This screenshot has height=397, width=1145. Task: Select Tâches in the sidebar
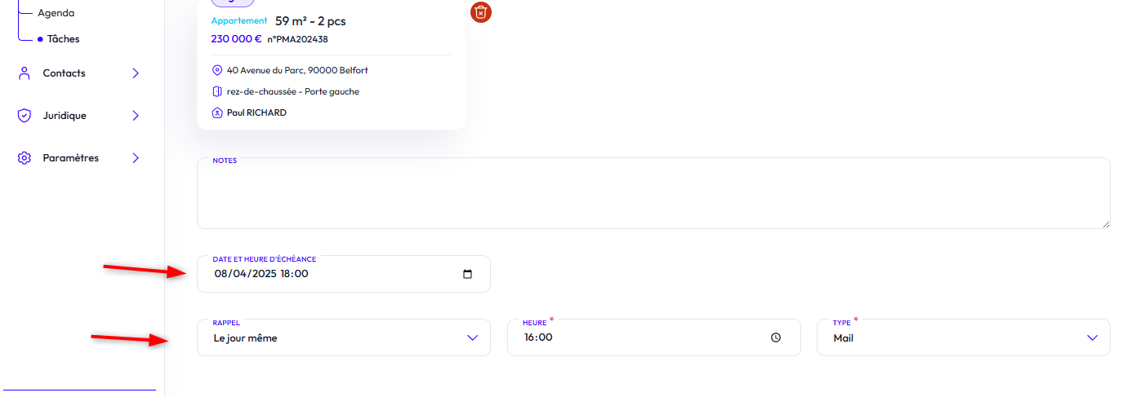[x=63, y=38]
